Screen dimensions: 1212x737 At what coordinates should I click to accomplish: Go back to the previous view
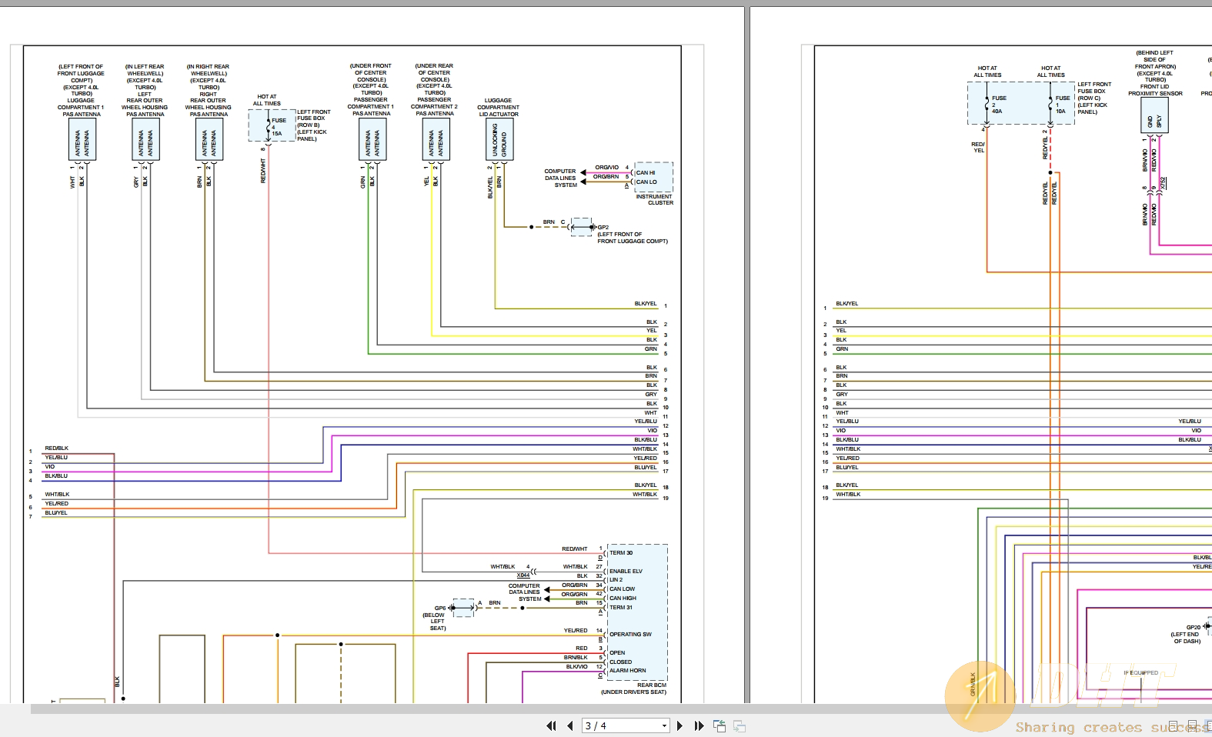coord(720,725)
